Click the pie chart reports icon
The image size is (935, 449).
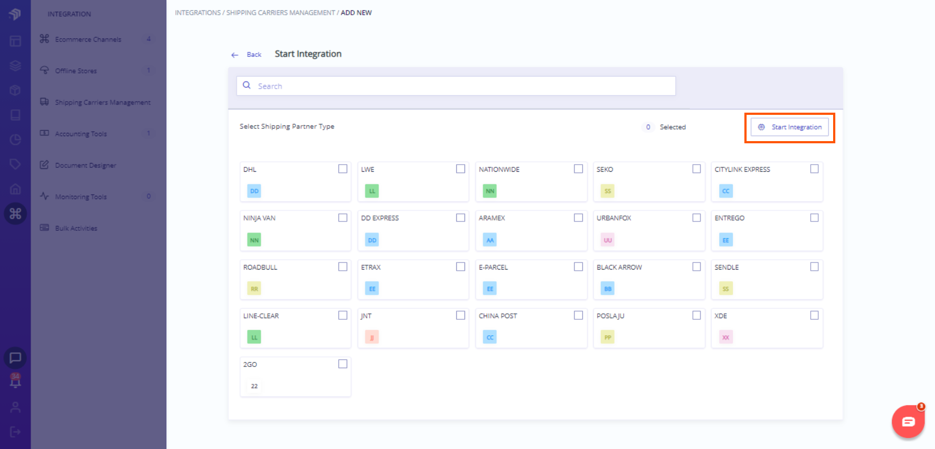click(15, 140)
